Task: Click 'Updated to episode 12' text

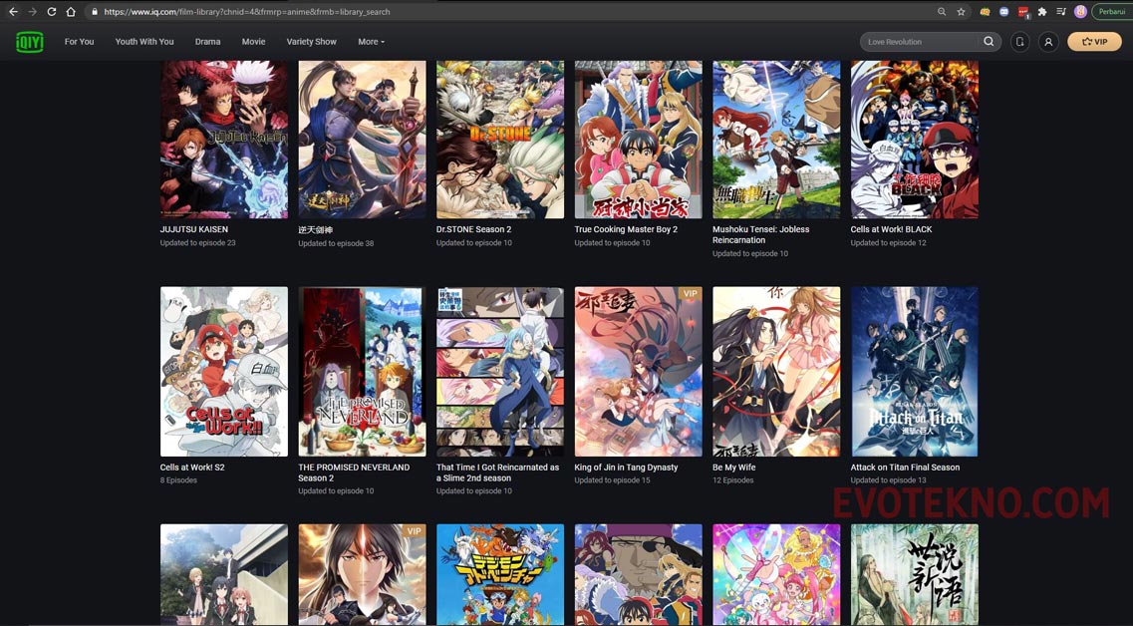Action: (888, 243)
